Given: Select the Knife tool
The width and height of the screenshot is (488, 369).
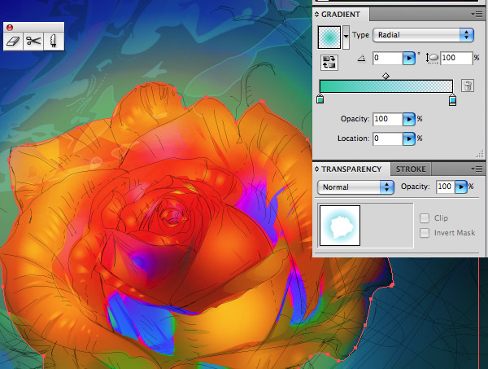Looking at the screenshot, I should 54,42.
